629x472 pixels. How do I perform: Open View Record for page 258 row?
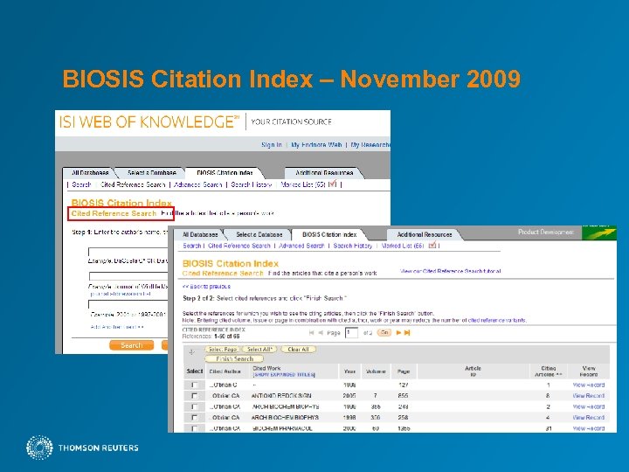(589, 418)
